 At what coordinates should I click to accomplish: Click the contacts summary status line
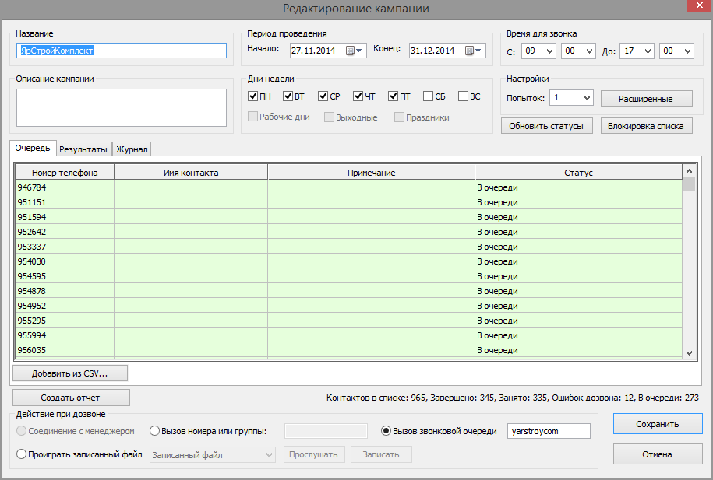(513, 398)
